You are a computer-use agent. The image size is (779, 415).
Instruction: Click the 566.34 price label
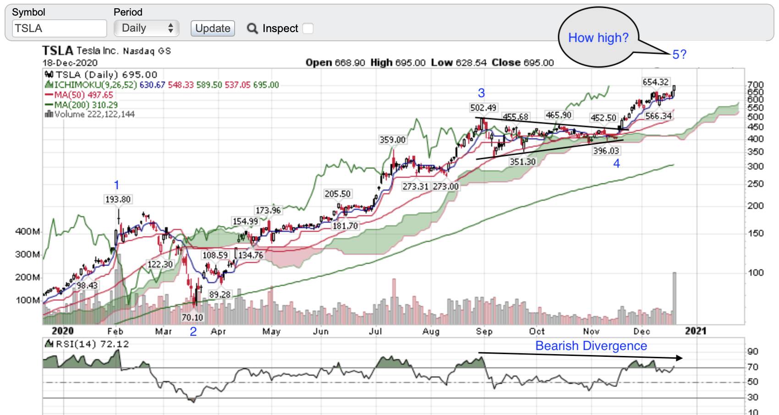pyautogui.click(x=659, y=116)
